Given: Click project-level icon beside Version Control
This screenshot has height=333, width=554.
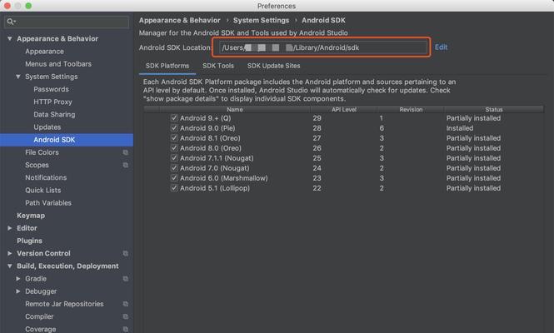Looking at the screenshot, I should 126,253.
